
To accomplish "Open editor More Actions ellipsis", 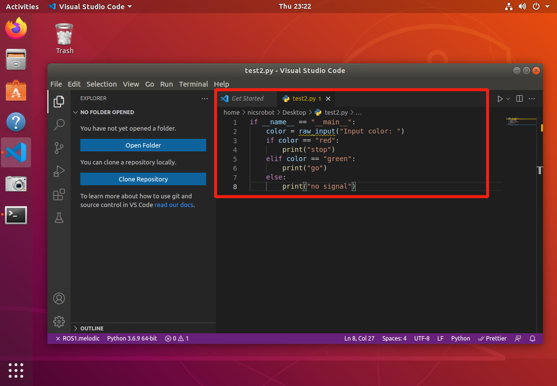I will (532, 98).
